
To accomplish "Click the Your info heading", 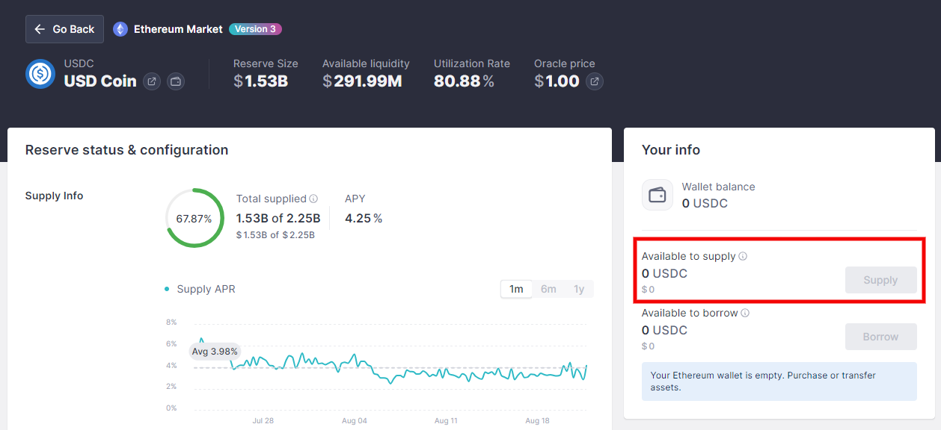I will point(671,150).
